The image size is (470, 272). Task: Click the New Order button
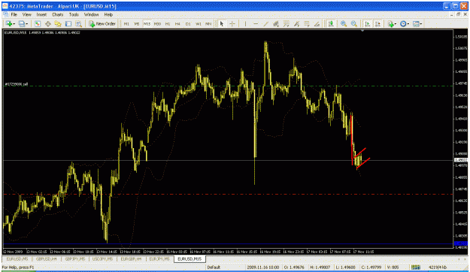102,23
